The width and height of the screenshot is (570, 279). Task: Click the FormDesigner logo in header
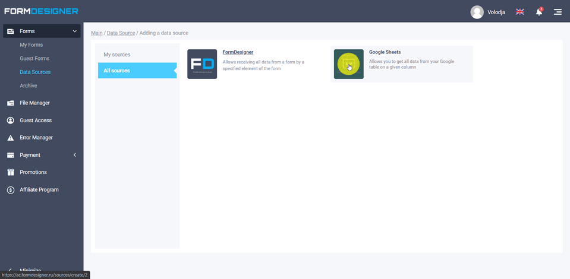click(x=41, y=11)
